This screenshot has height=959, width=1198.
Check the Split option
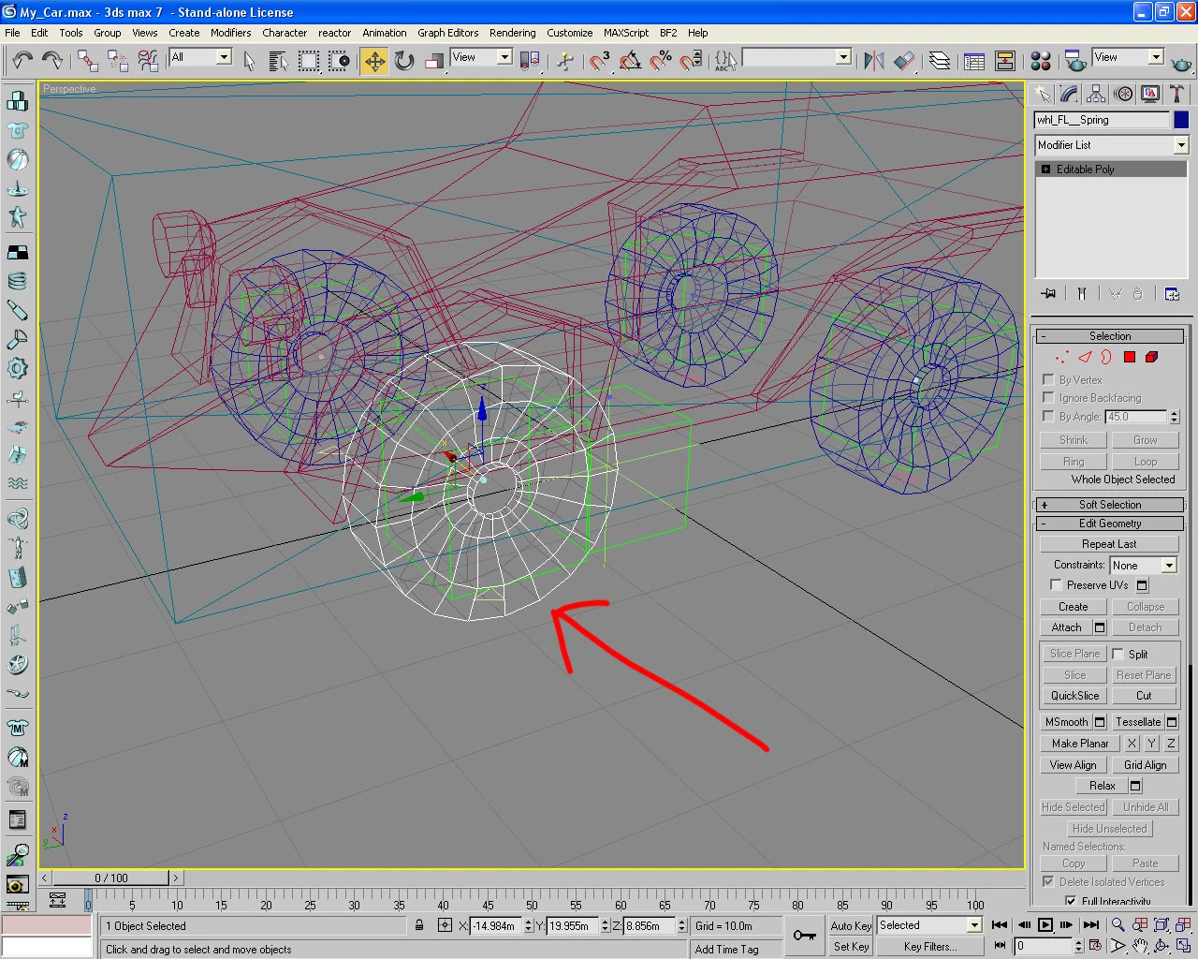point(1118,654)
